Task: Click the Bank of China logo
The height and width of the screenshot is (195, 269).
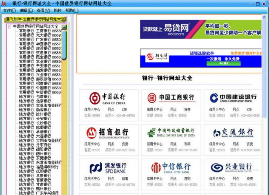Action: [108, 98]
